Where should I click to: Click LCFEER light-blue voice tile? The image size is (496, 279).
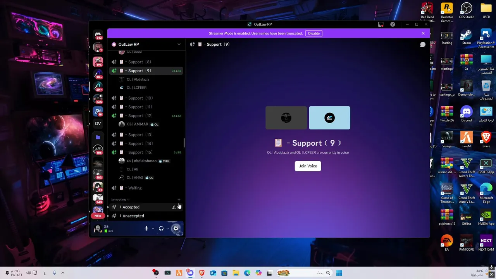tap(330, 118)
